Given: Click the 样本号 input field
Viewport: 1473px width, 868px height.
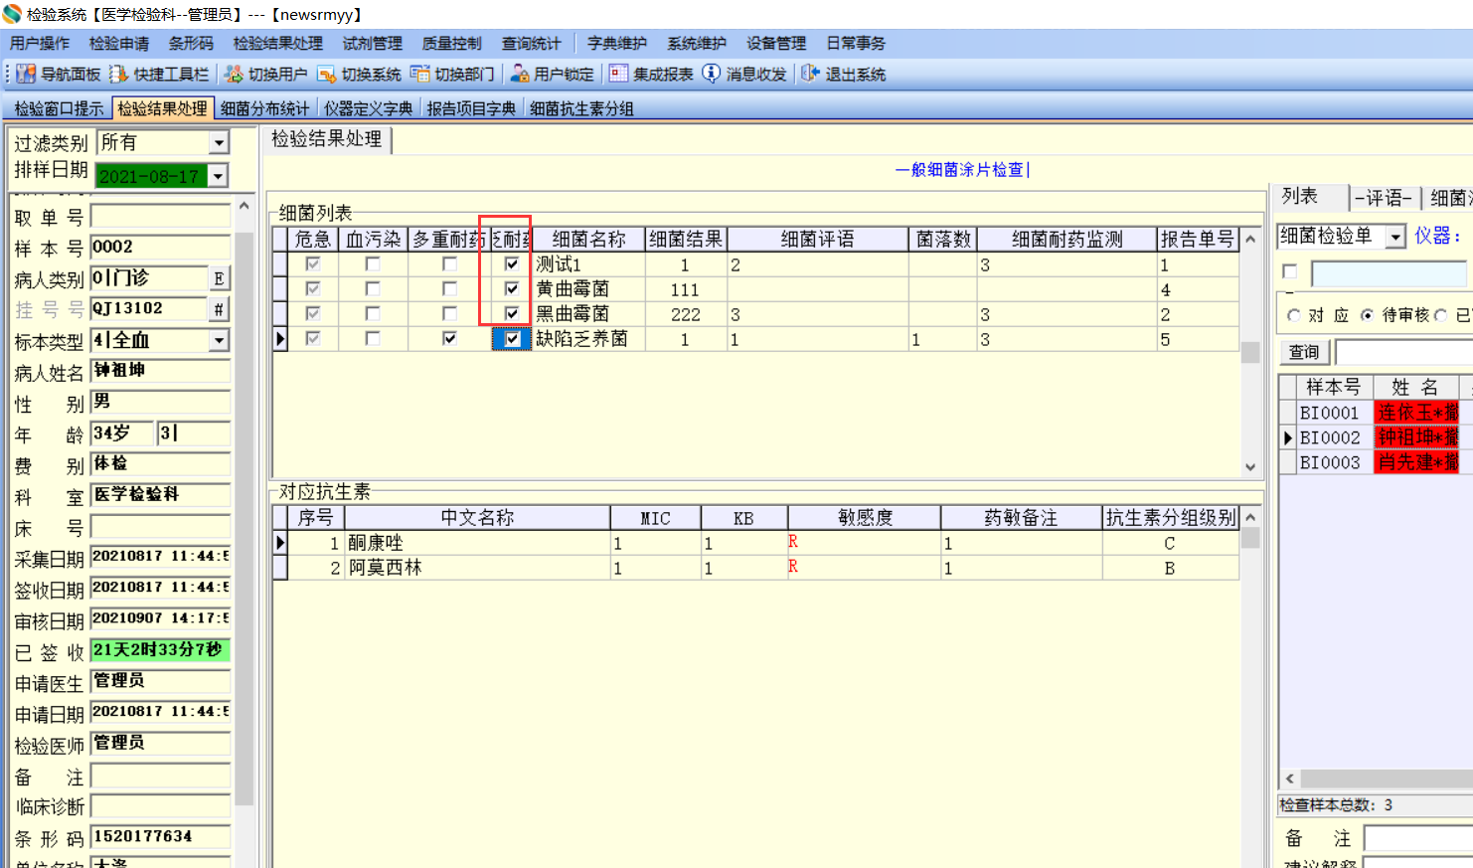Looking at the screenshot, I should (x=160, y=248).
